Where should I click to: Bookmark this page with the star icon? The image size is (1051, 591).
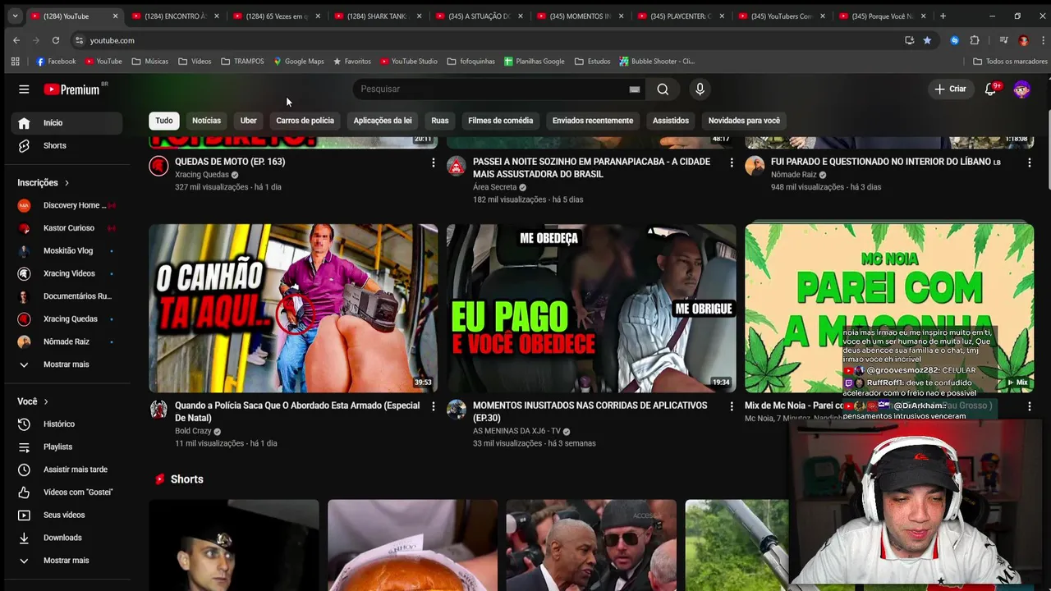click(x=927, y=40)
